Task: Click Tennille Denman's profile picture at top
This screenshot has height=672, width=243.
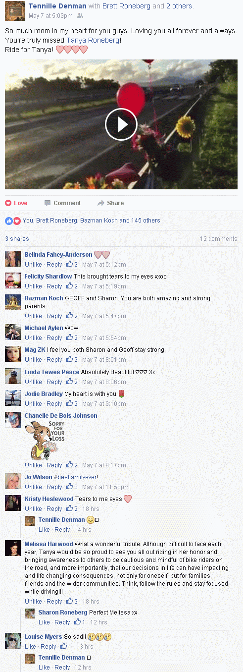Action: (15, 10)
